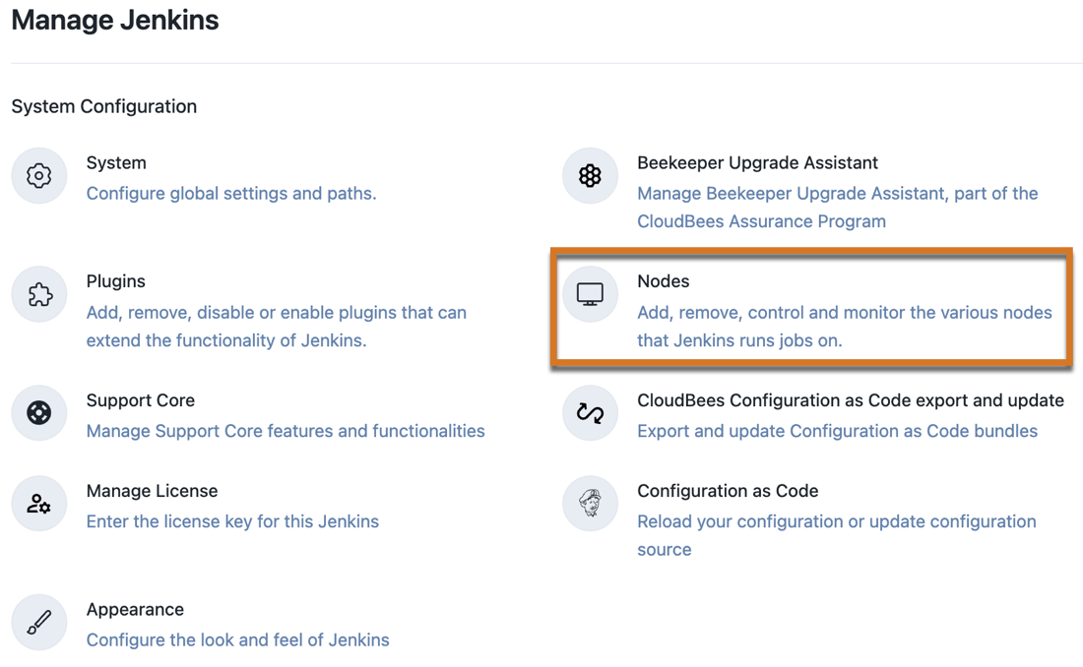Click 'Export and update Configuration as Code bundles'
Viewport: 1083px width, 667px height.
pos(837,431)
